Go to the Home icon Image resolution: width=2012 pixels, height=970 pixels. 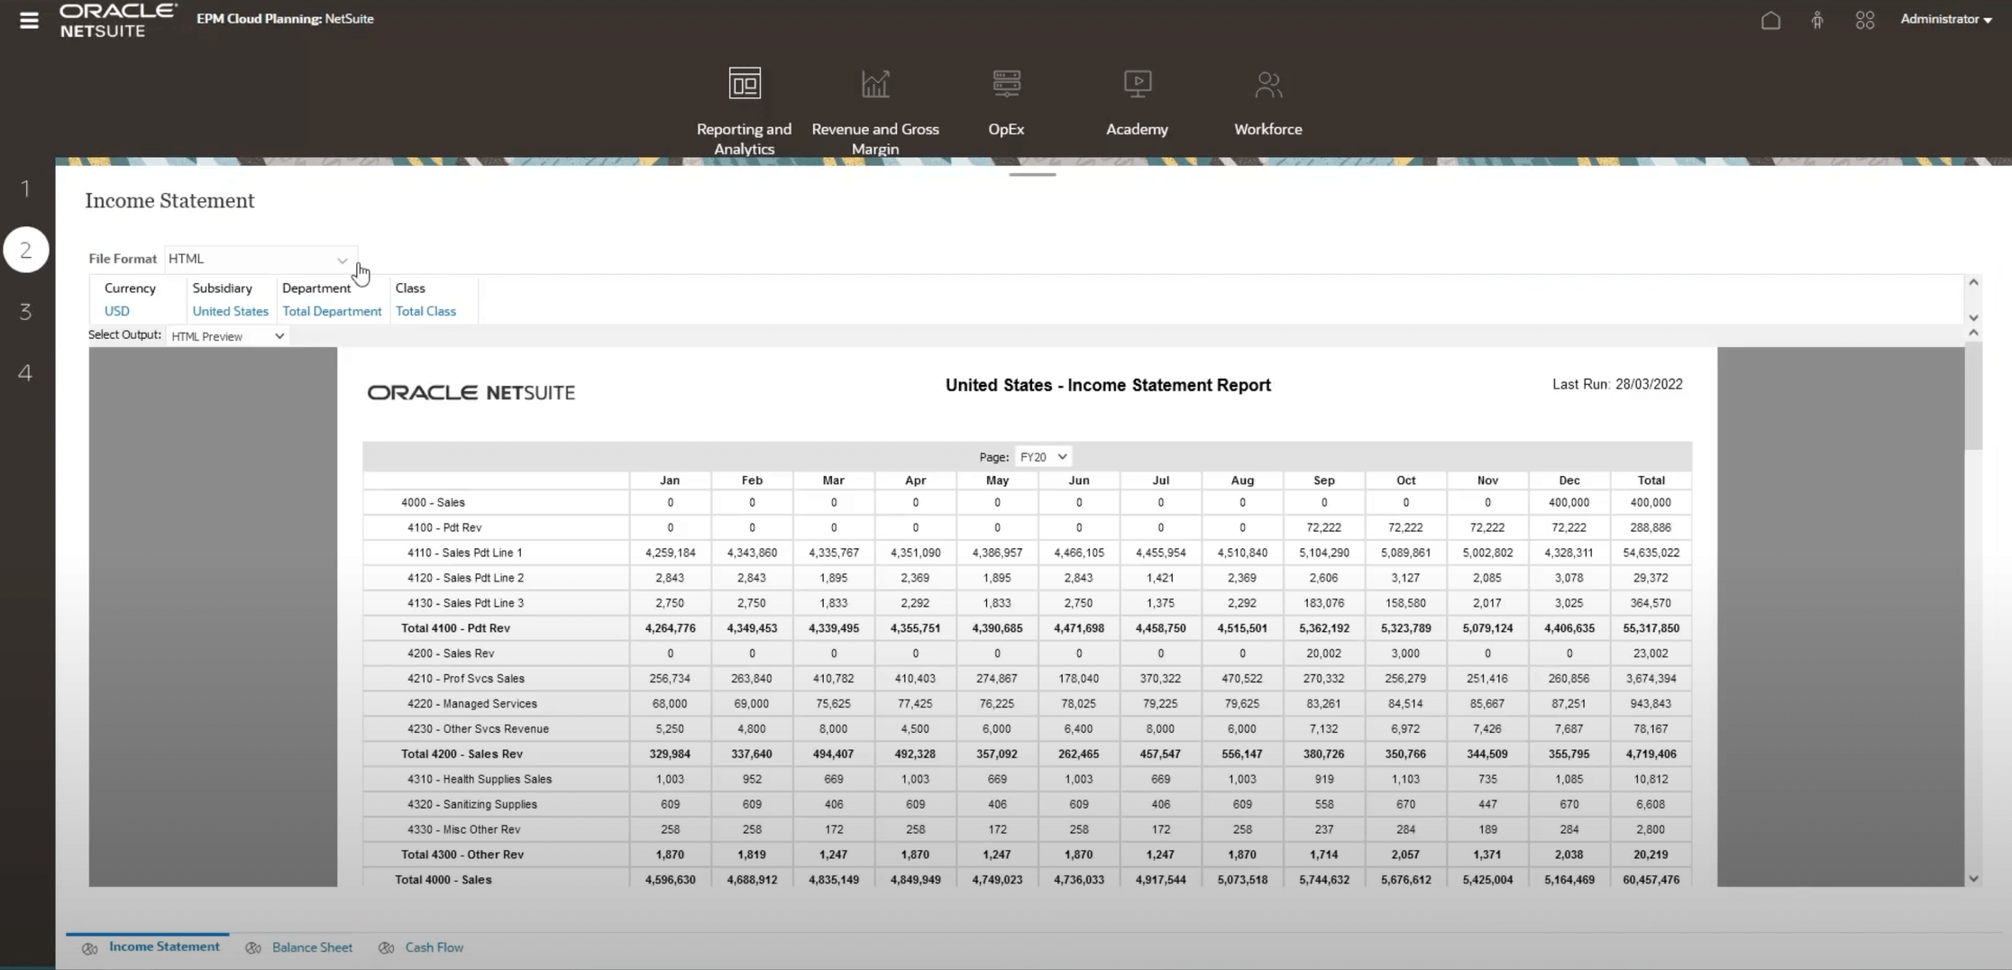1770,20
